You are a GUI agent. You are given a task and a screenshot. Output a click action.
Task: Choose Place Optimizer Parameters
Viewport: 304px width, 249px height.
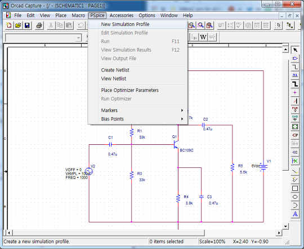pos(138,90)
